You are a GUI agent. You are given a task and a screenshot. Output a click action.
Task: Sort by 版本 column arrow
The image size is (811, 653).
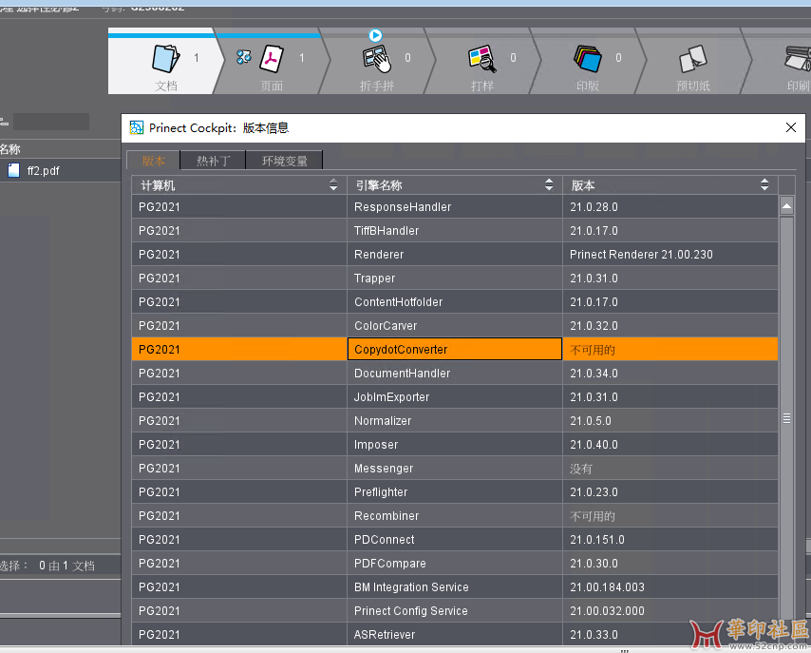765,185
